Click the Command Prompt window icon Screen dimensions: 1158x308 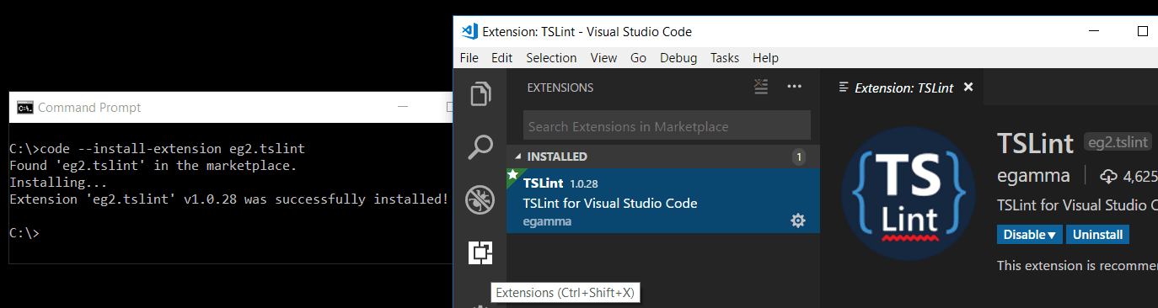coord(25,107)
